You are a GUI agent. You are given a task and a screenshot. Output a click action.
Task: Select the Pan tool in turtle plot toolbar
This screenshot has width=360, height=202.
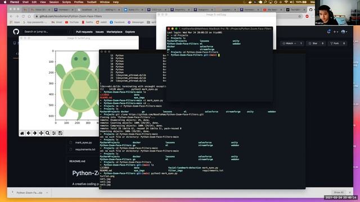(41, 133)
